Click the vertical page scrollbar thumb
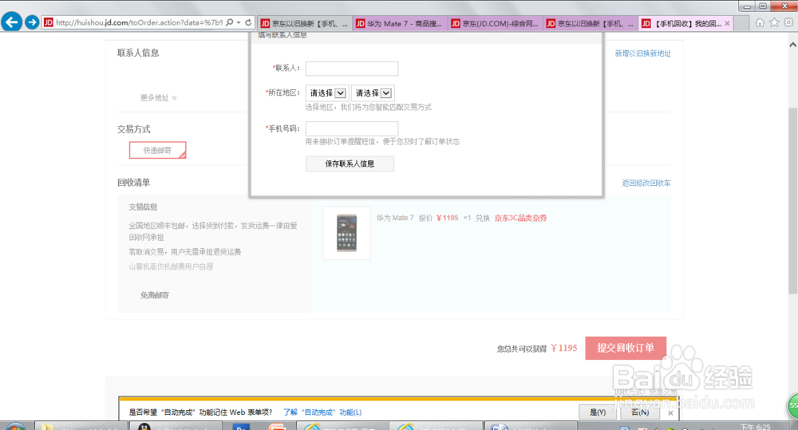The width and height of the screenshot is (798, 430). (793, 200)
